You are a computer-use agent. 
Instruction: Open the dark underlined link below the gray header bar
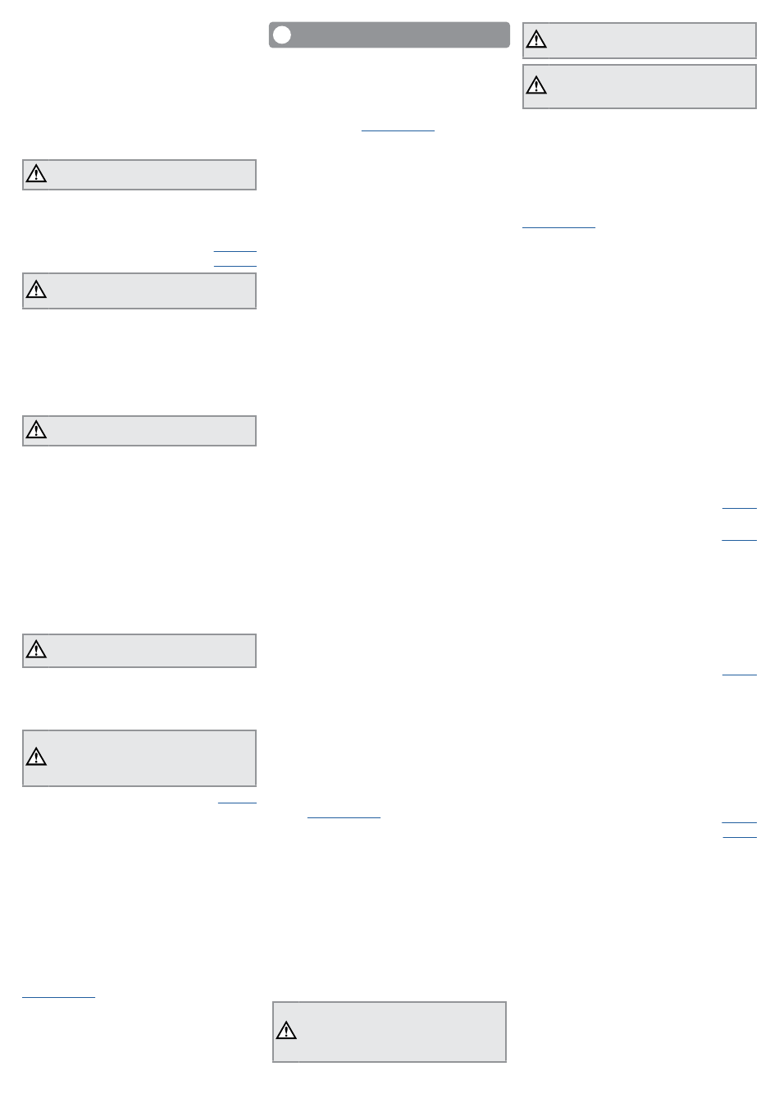[x=398, y=130]
